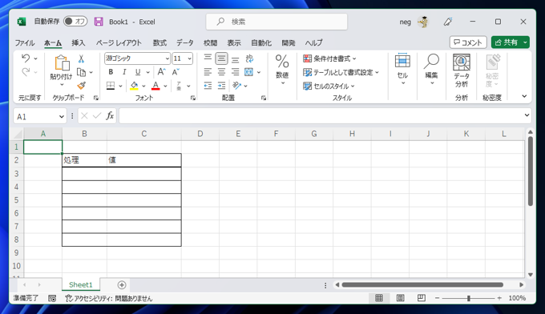Toggle Bold formatting
The image size is (545, 314).
111,72
